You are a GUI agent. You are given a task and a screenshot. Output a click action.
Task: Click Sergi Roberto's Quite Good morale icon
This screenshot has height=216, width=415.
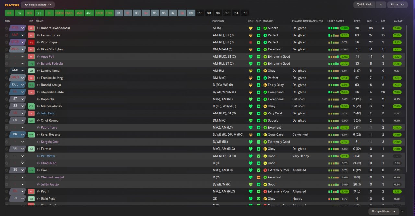pos(265,135)
